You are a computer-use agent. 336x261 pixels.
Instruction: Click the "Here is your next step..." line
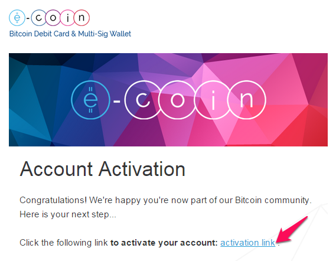pos(68,214)
